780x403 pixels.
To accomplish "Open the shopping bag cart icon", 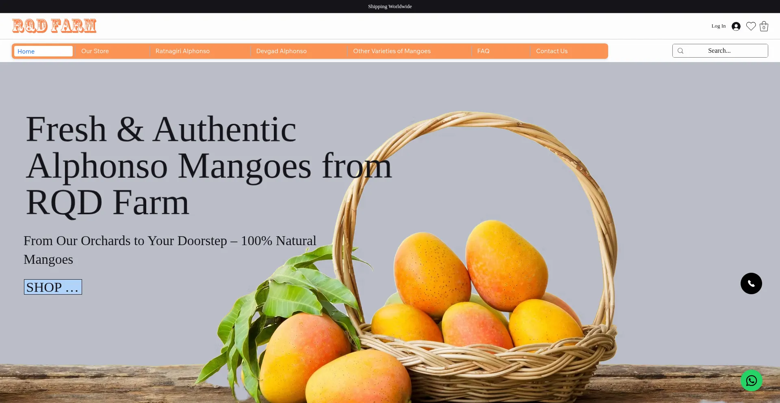I will click(764, 26).
